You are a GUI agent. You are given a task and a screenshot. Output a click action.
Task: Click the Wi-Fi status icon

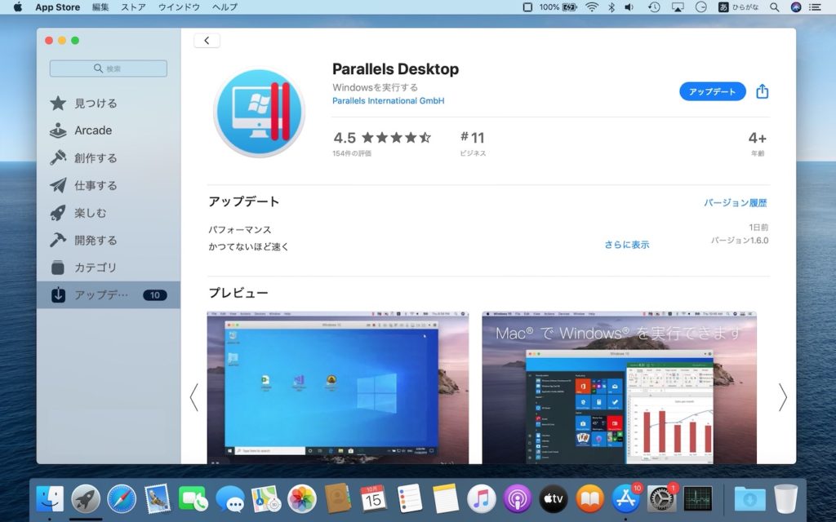pyautogui.click(x=591, y=7)
